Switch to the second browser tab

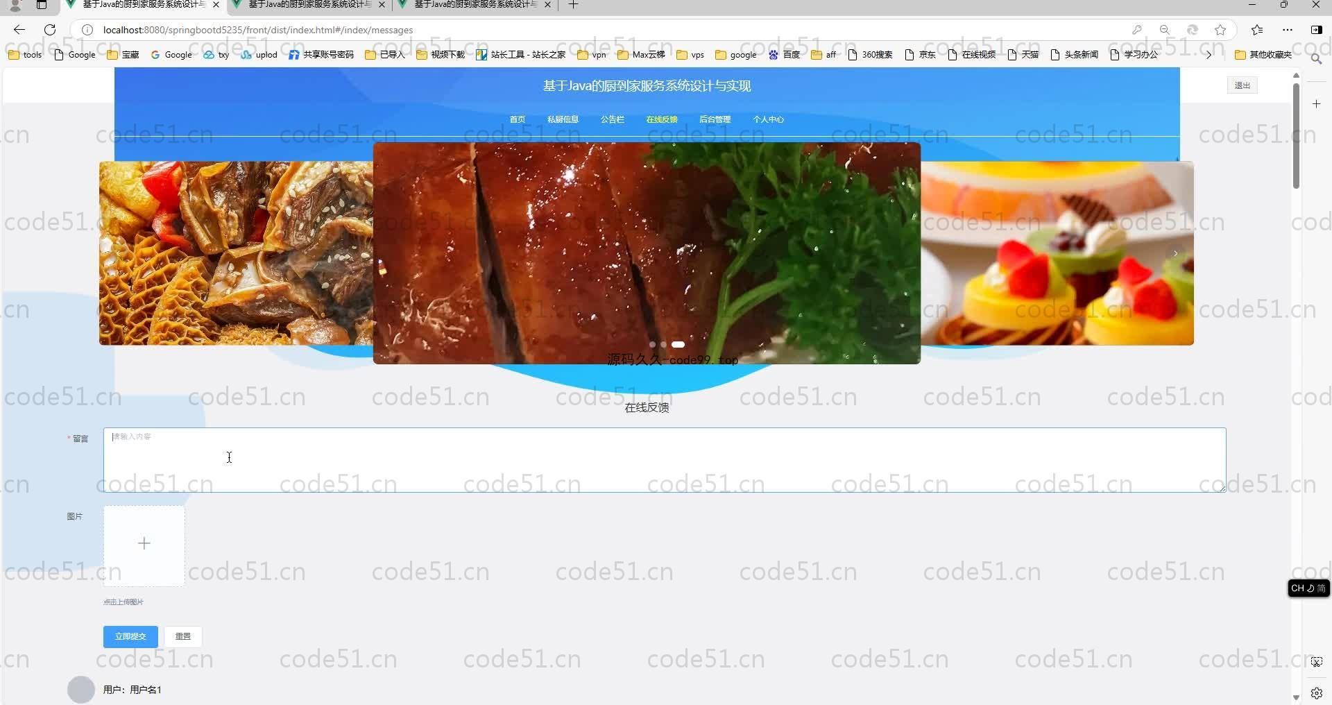point(309,5)
